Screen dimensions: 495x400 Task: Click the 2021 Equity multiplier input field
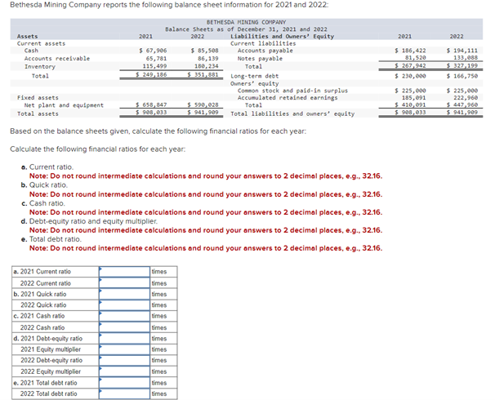pos(124,349)
